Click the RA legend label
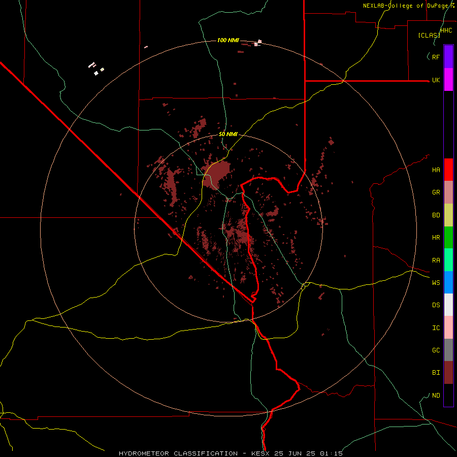Screen dimensions: 457x457 [436, 260]
